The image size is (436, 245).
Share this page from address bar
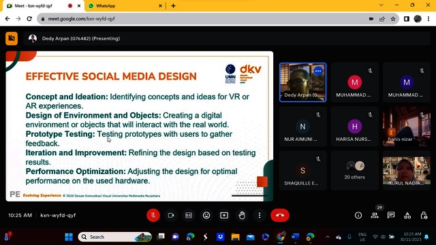point(382,19)
